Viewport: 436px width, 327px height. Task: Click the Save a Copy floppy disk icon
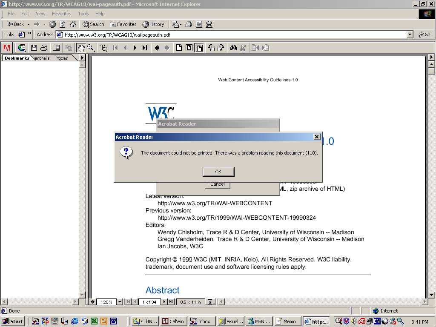click(34, 48)
